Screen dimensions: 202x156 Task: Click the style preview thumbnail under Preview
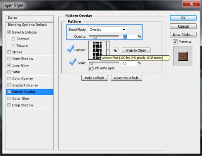click(183, 56)
